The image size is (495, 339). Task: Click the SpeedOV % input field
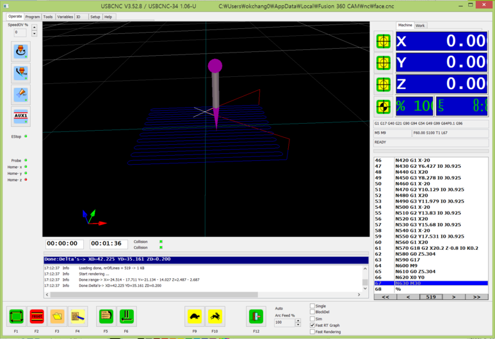point(20,32)
